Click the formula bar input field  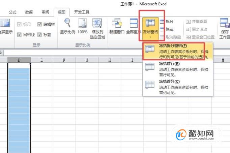click(117, 53)
